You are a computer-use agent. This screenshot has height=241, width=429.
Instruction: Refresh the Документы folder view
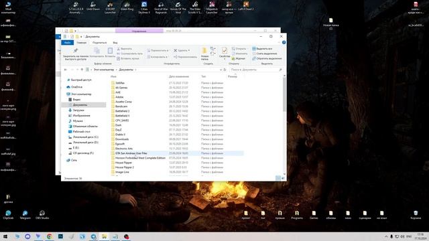(x=225, y=70)
